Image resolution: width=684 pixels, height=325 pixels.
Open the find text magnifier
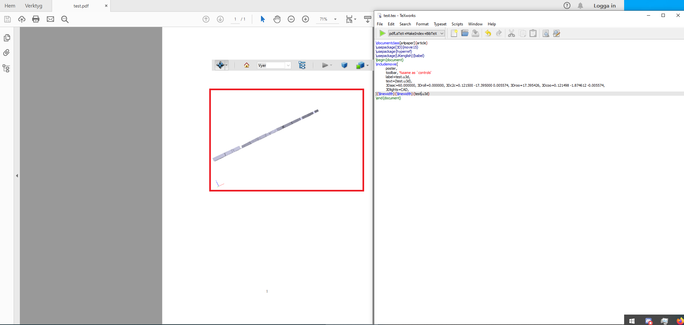coord(65,19)
